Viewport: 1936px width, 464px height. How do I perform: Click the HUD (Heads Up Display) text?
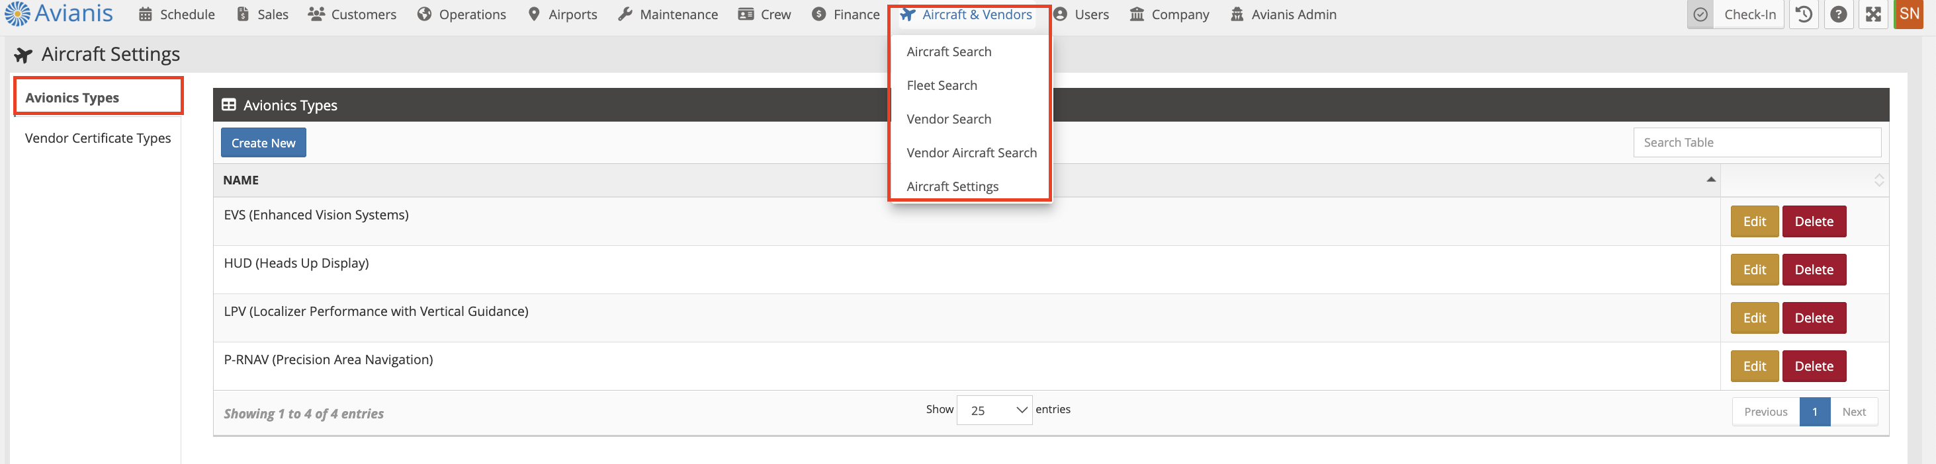tap(296, 263)
